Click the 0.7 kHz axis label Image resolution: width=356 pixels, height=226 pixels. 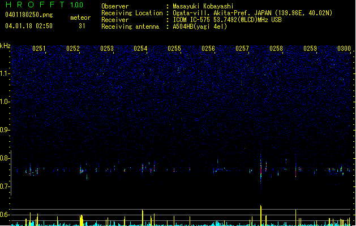point(5,186)
